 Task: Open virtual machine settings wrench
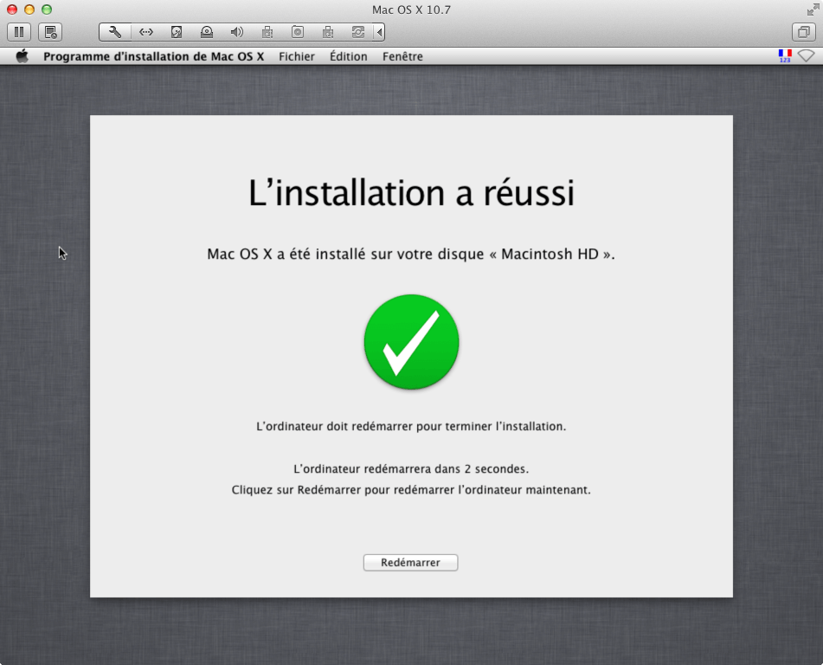pyautogui.click(x=115, y=33)
